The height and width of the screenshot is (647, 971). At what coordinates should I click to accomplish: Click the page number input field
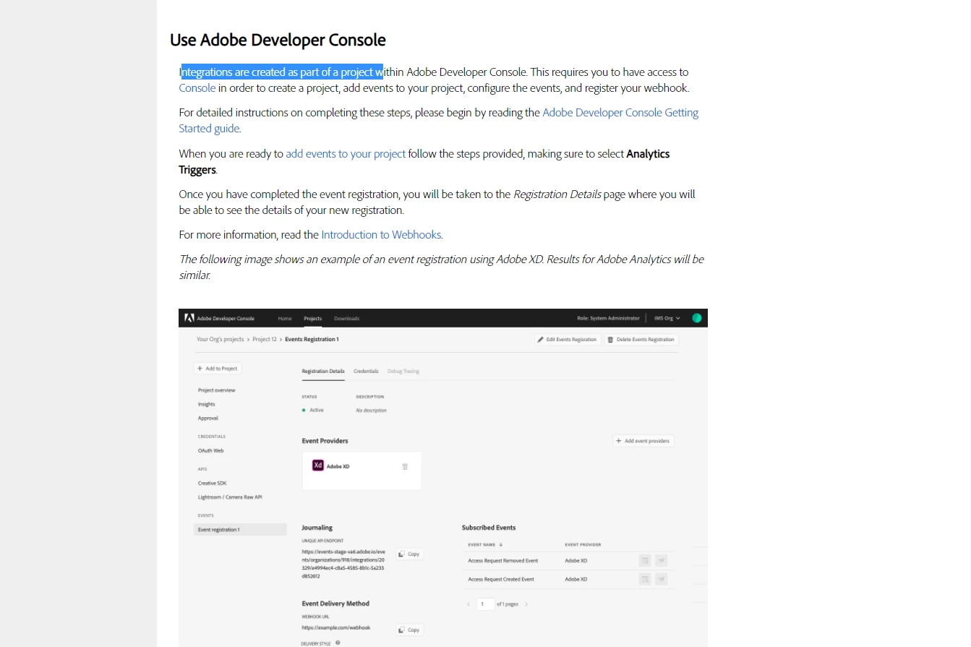coord(485,604)
